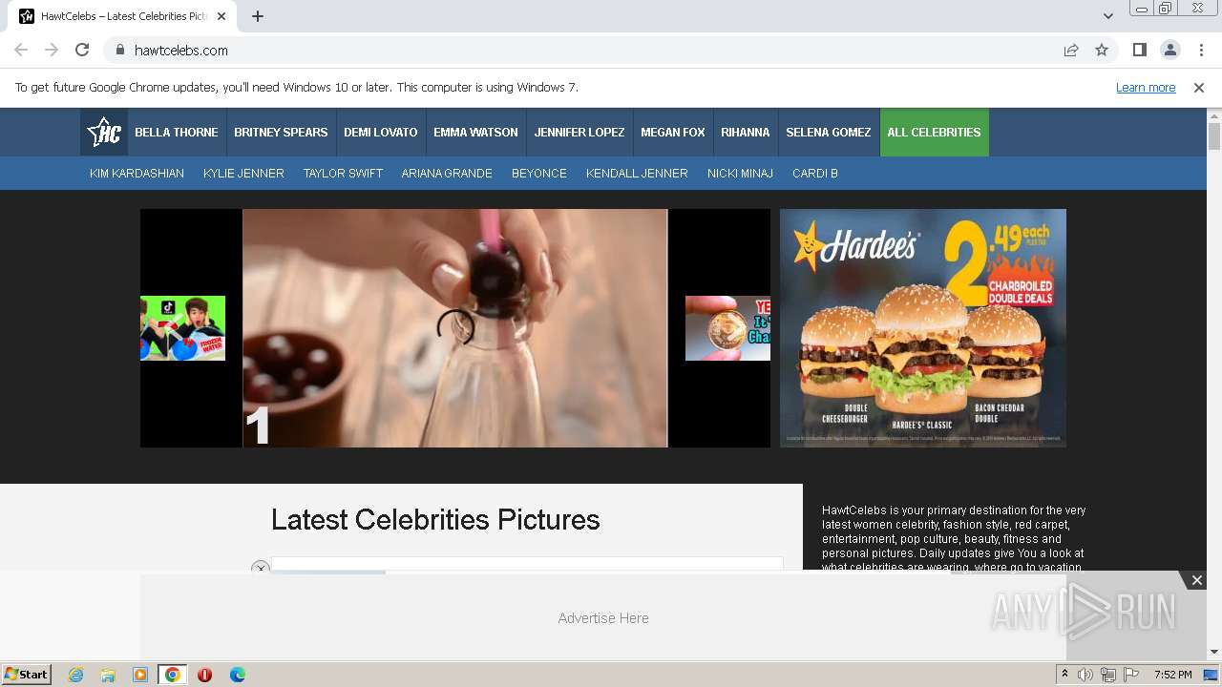Open Nicki Minaj link
Viewport: 1222px width, 687px height.
740,174
